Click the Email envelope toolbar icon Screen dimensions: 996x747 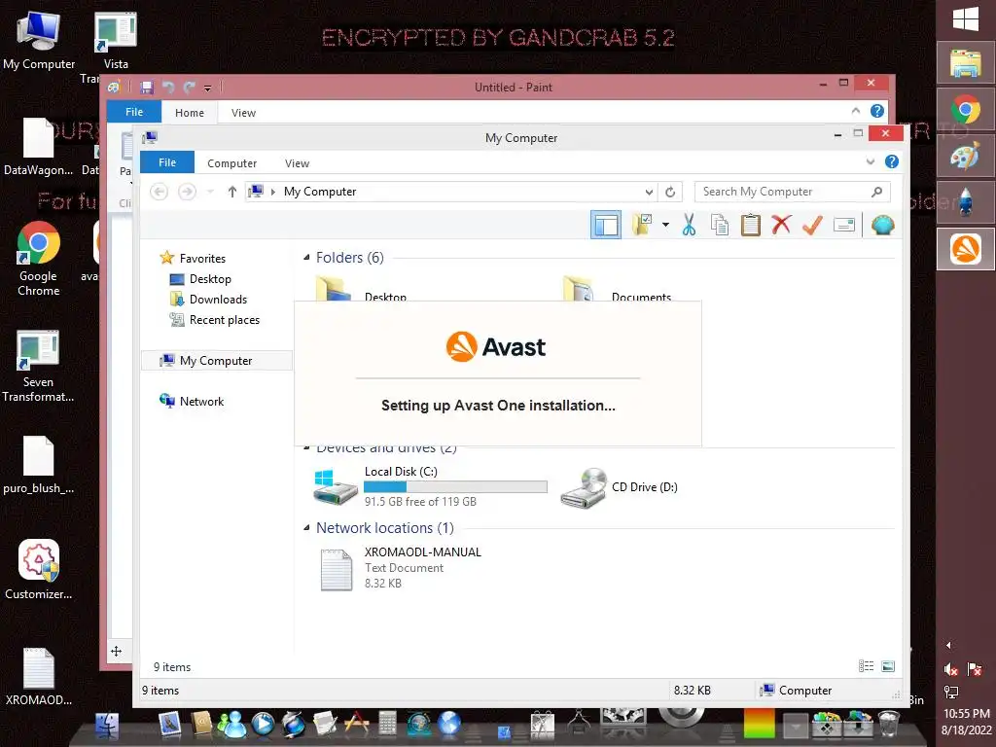coord(843,225)
